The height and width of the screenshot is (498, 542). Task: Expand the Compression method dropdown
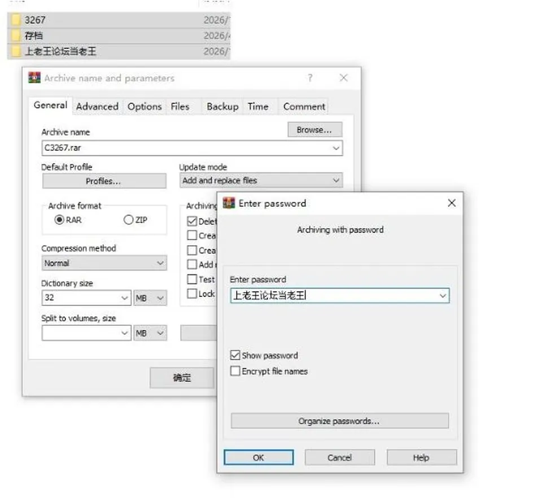[104, 263]
